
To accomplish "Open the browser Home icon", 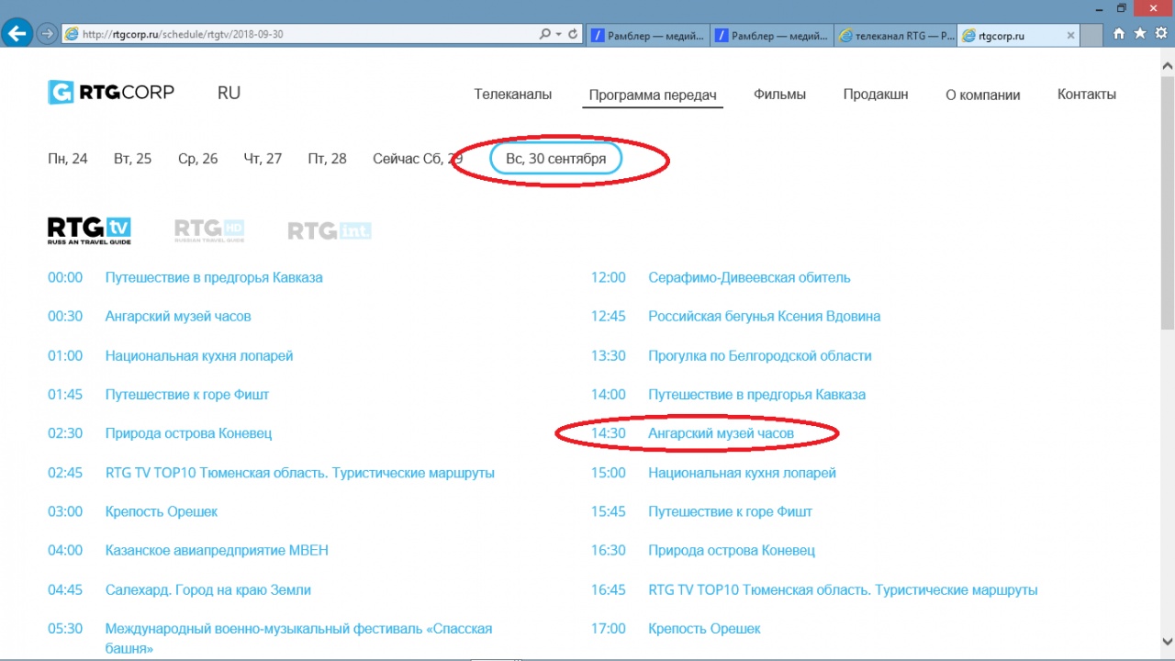I will click(x=1119, y=34).
